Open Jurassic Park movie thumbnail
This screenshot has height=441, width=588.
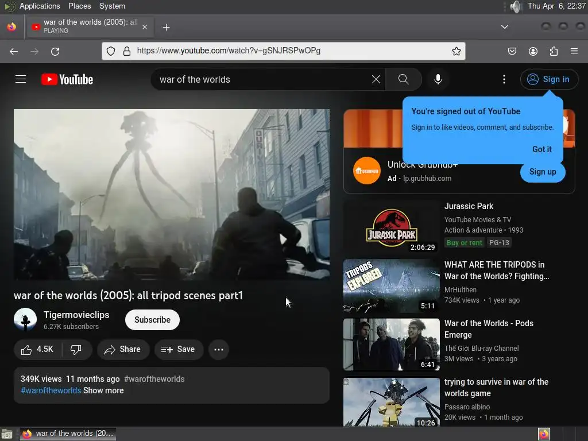coord(392,227)
